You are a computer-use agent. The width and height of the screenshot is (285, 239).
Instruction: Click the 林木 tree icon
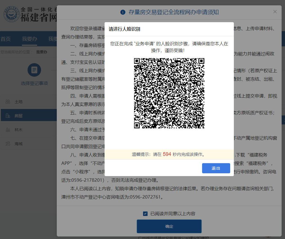(8, 130)
